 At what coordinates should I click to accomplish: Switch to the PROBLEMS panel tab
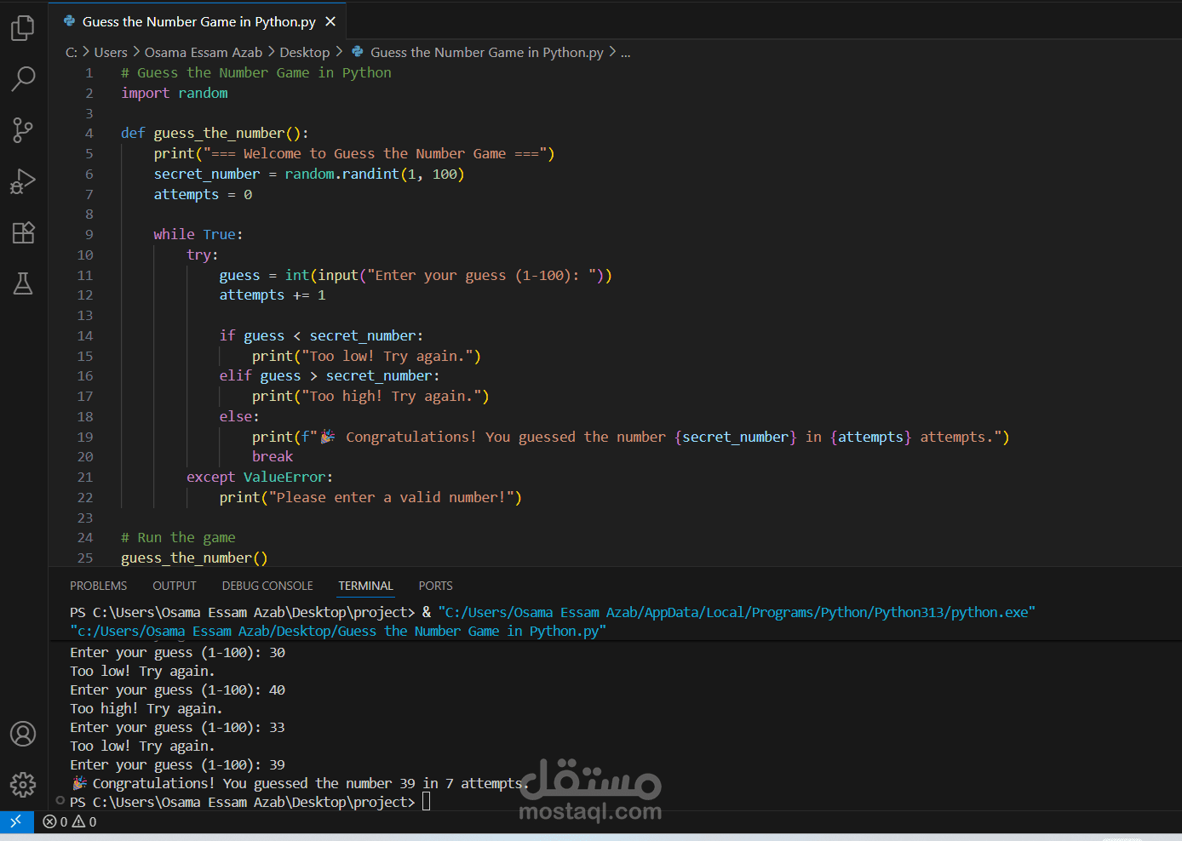98,586
